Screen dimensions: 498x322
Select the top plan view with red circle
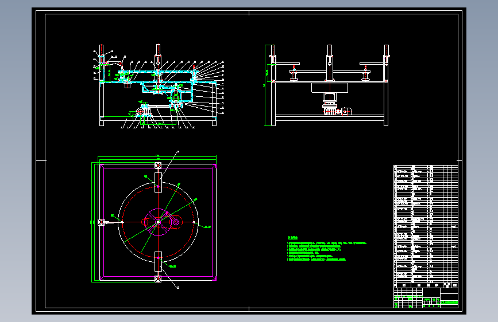[155, 220]
